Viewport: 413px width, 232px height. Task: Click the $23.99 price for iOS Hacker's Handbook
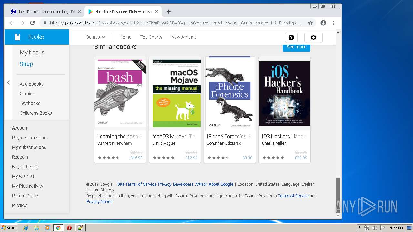coord(301,158)
